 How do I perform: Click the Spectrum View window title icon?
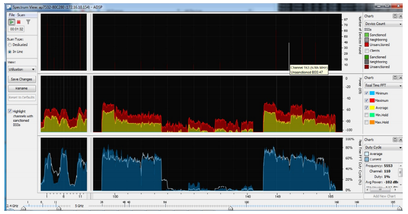point(9,7)
